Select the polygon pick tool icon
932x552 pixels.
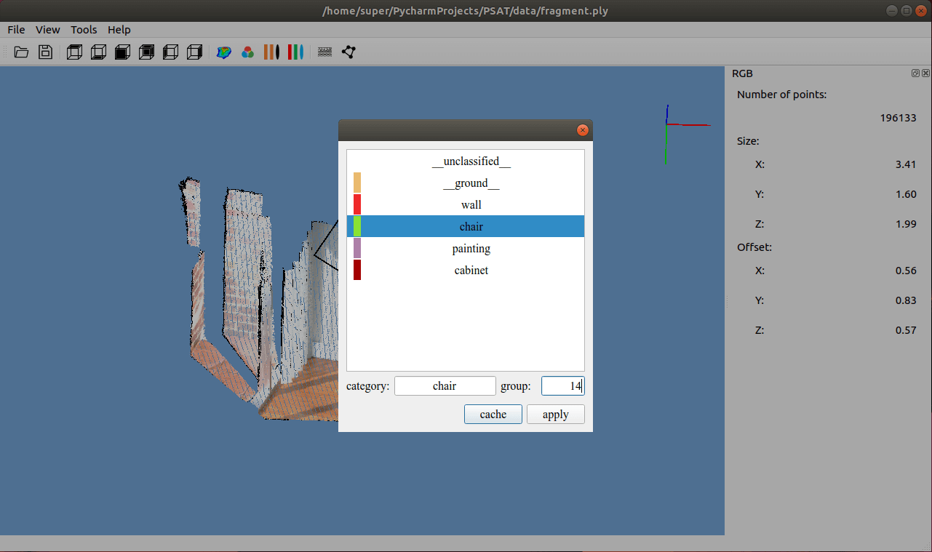[x=348, y=52]
